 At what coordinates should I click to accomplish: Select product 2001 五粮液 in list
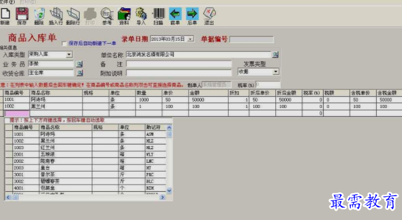coord(85,155)
